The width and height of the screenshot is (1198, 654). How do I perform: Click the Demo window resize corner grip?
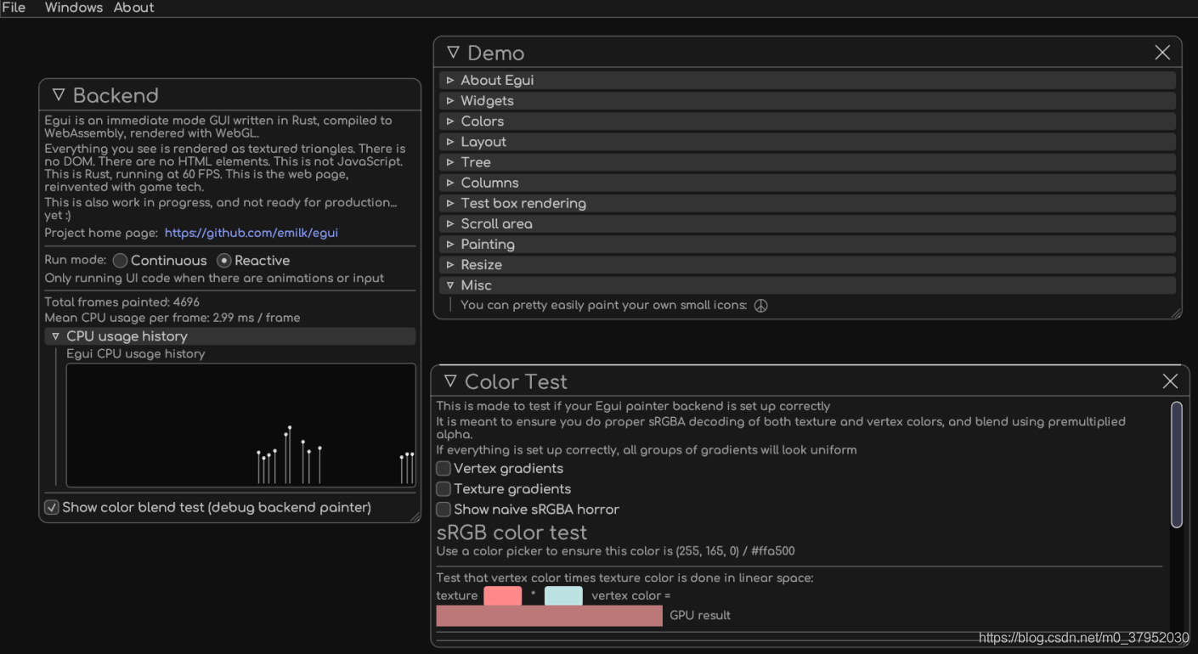click(1176, 313)
